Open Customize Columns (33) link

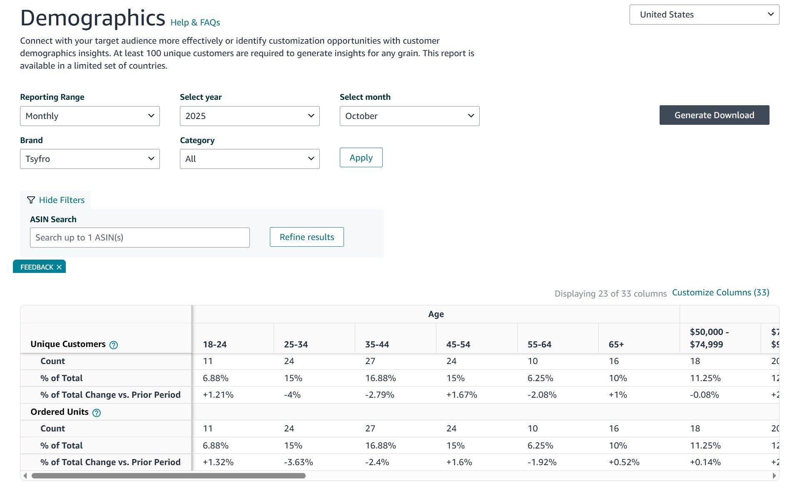[720, 292]
